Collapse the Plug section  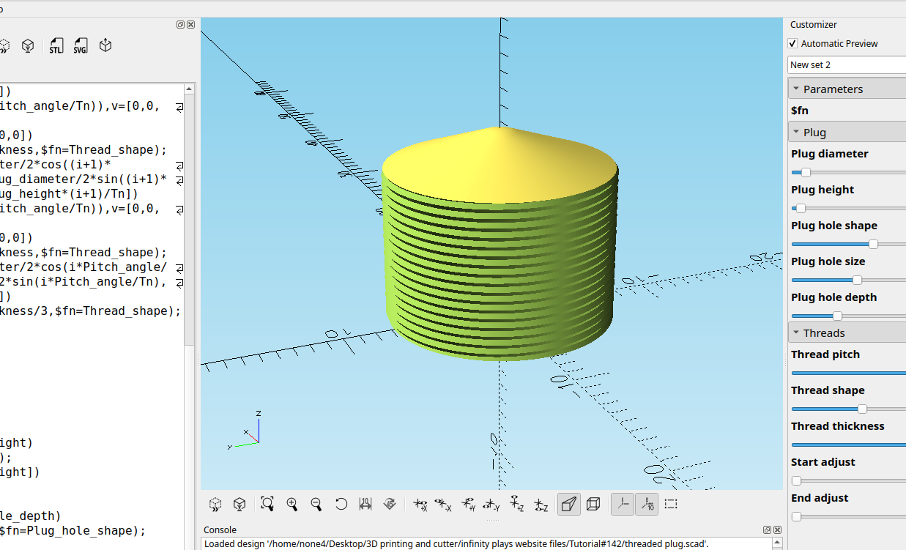tap(796, 133)
